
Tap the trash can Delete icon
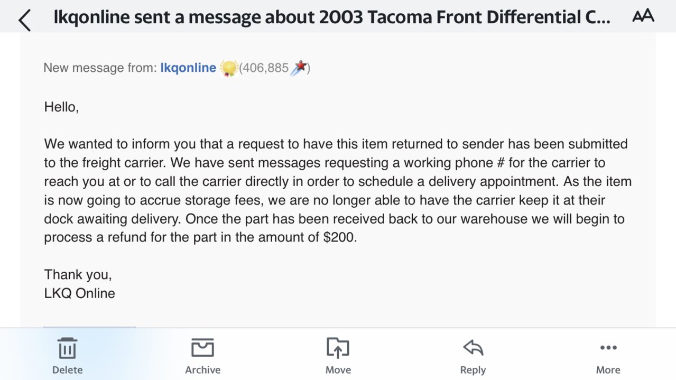click(67, 348)
